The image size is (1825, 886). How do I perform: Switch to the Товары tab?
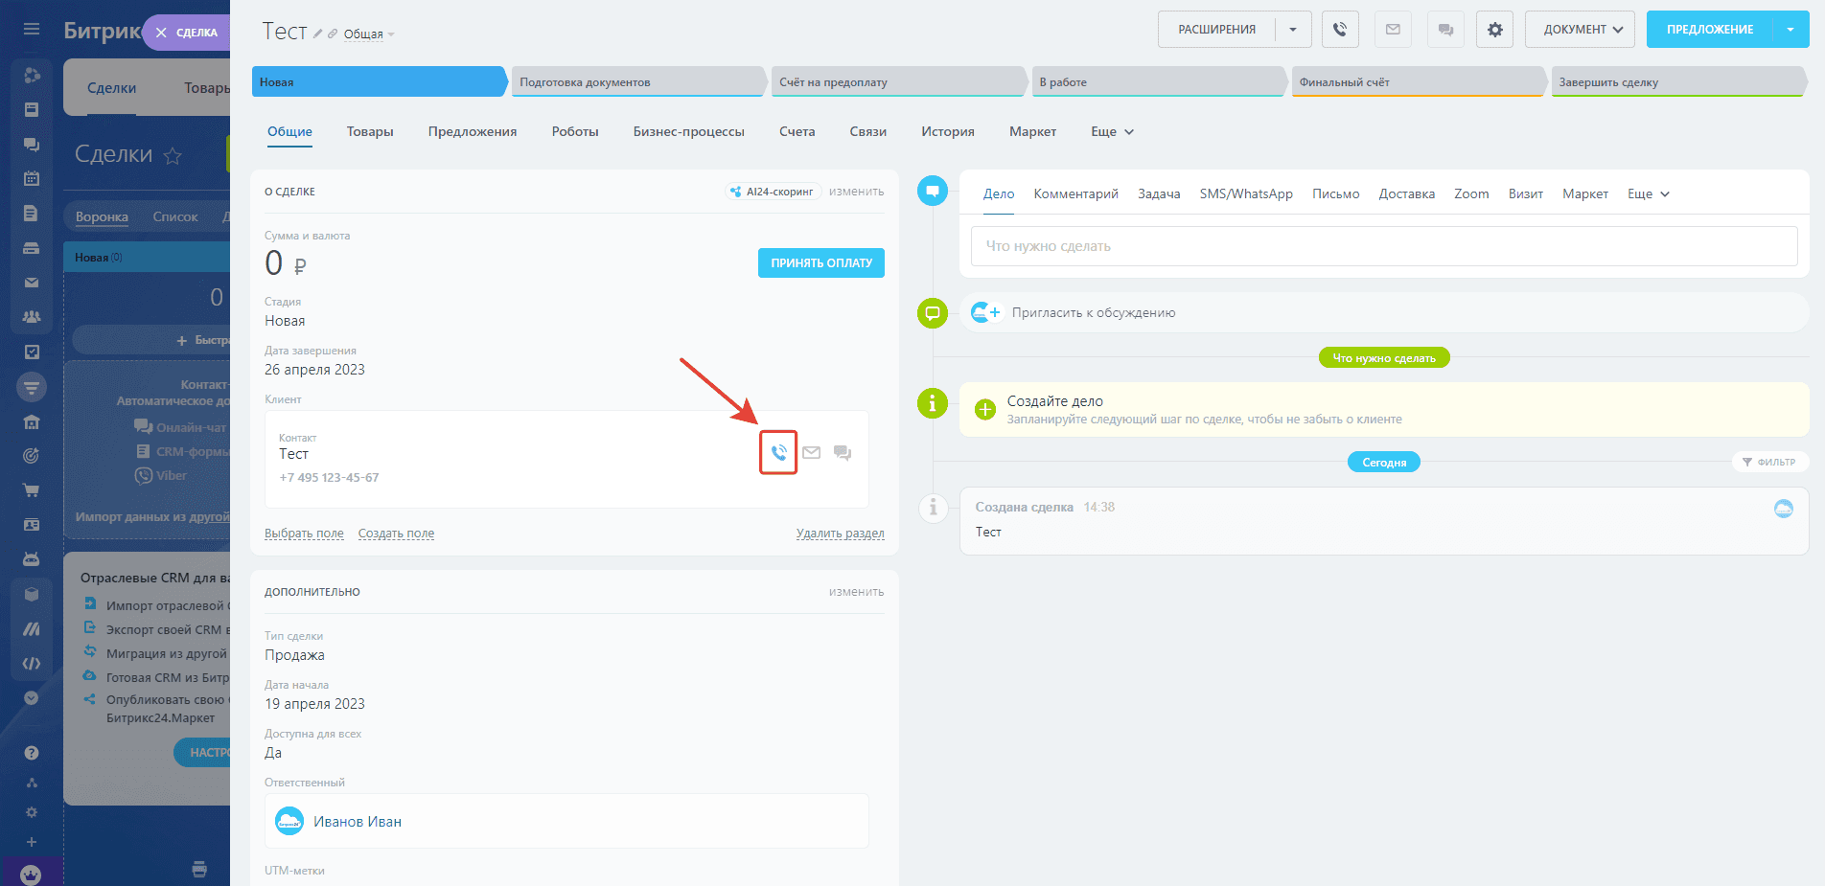tap(370, 132)
